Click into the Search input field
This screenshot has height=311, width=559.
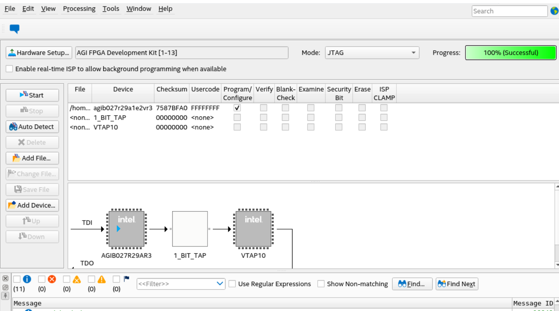pyautogui.click(x=509, y=11)
